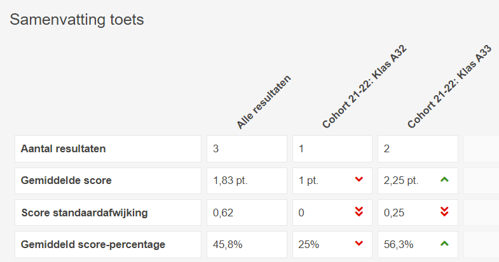The image size is (499, 262).
Task: Click the Klas A32 result count cell
Action: pos(332,148)
